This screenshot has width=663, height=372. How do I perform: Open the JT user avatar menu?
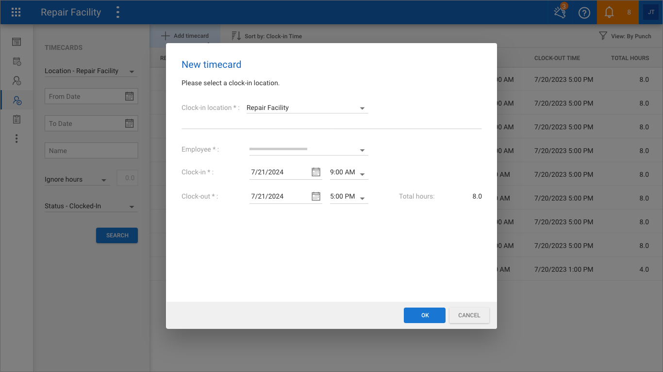651,13
